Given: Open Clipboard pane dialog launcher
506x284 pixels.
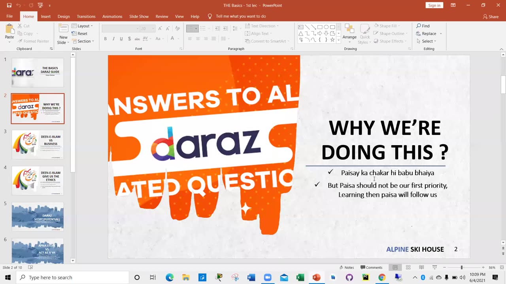Looking at the screenshot, I should [x=51, y=49].
